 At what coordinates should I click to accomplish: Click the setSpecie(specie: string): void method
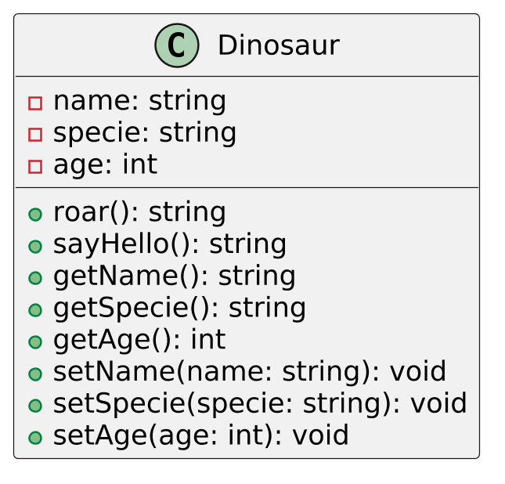[x=259, y=404]
